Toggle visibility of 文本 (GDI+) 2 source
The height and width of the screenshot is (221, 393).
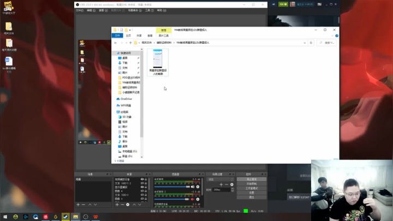pos(142,183)
